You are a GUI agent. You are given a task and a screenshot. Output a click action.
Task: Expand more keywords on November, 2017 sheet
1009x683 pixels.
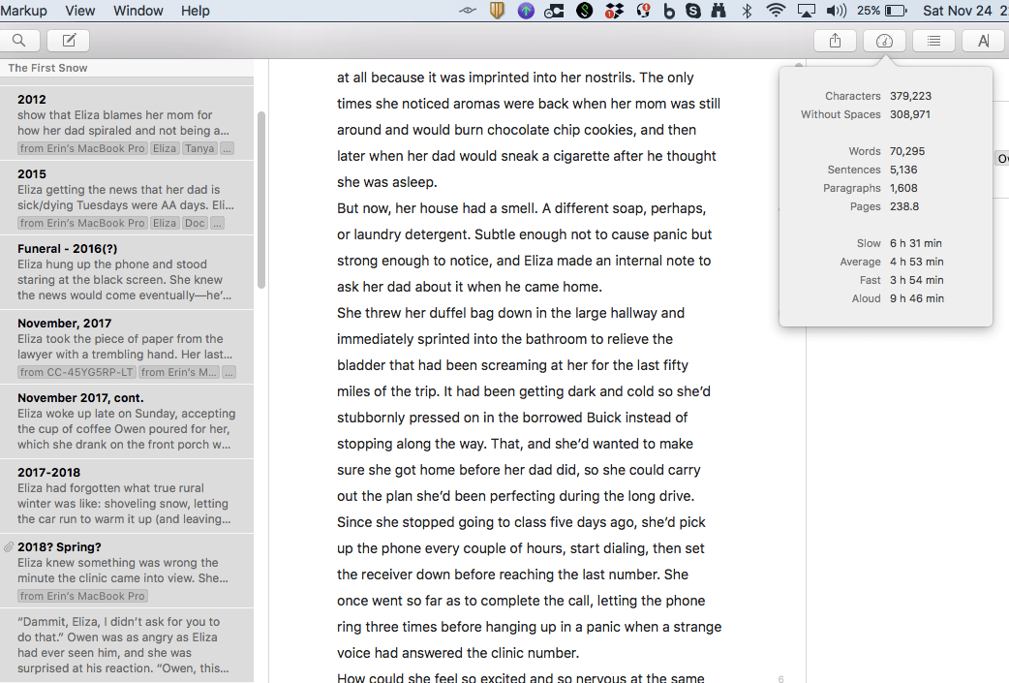click(229, 373)
